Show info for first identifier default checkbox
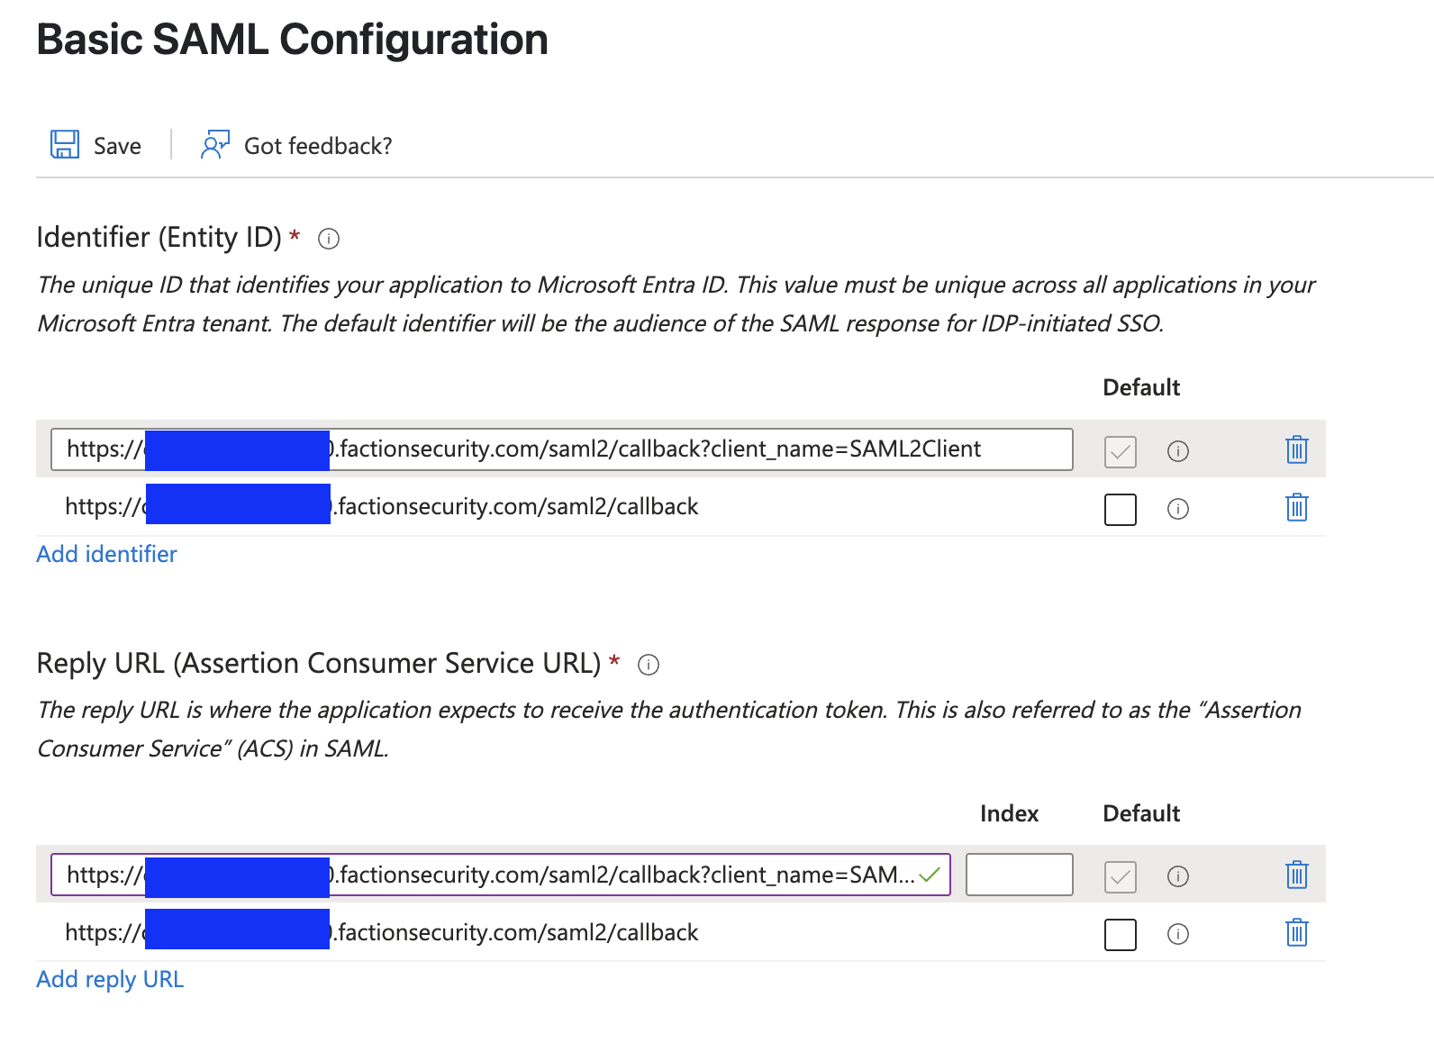1434x1043 pixels. point(1178,451)
